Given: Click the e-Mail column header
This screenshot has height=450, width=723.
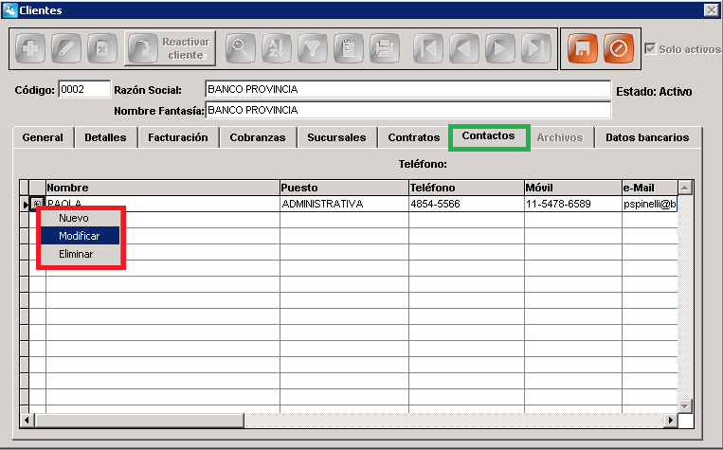Looking at the screenshot, I should tap(650, 188).
